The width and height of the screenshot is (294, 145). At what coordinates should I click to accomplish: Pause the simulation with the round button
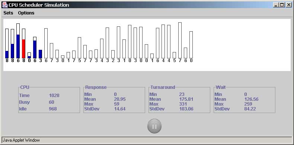(x=154, y=126)
